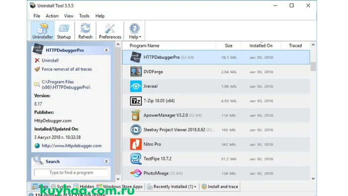Select Xreveal program name

coord(150,86)
